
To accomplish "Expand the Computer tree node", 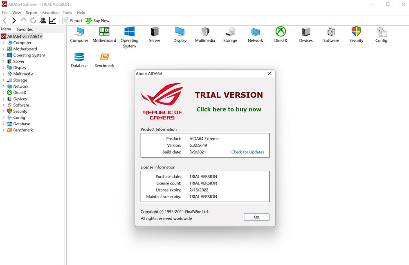I will pos(4,43).
